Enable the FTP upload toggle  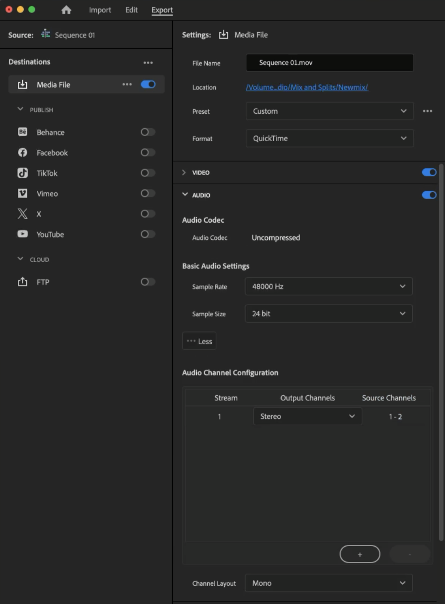tap(148, 281)
